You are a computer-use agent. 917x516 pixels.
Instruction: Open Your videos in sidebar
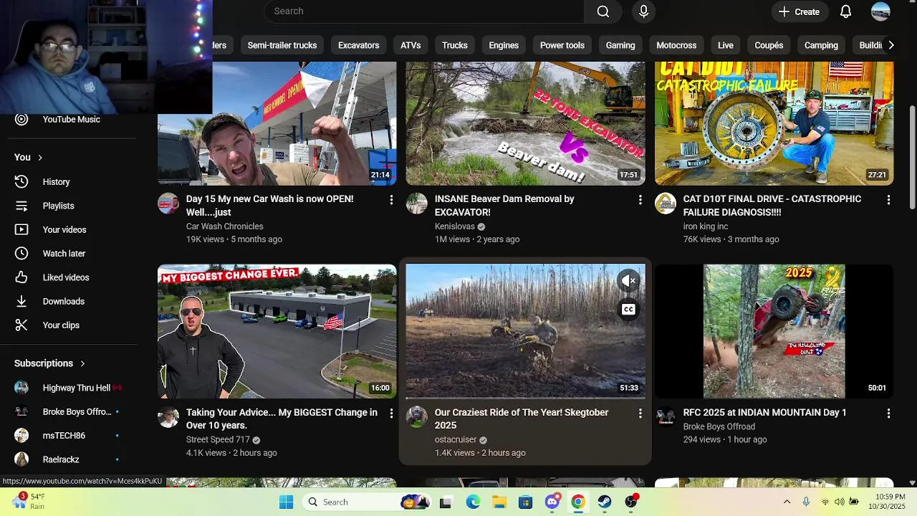pos(70,230)
